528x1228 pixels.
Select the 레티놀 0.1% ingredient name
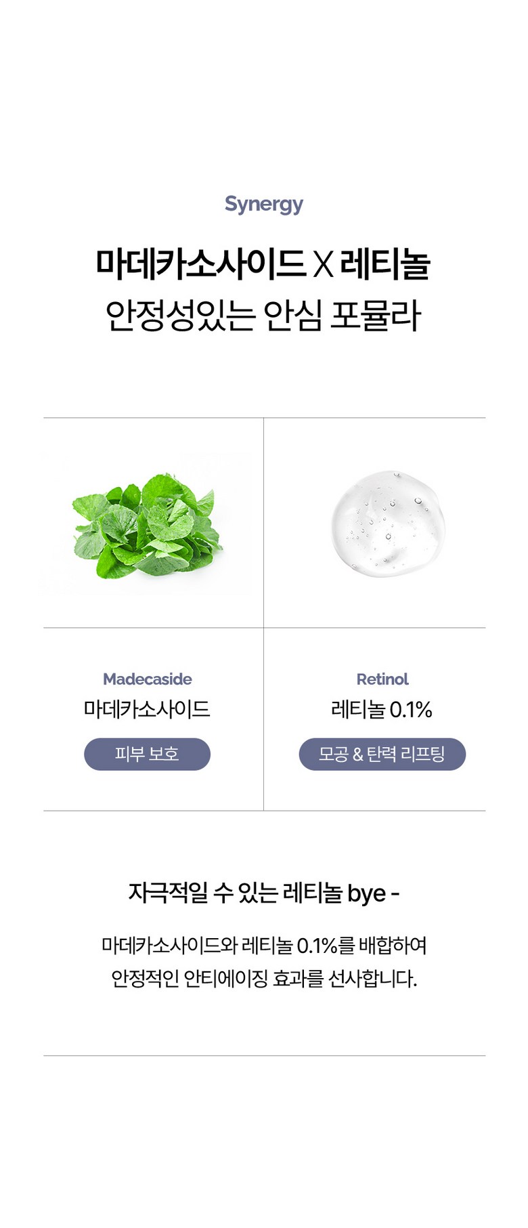(x=382, y=709)
